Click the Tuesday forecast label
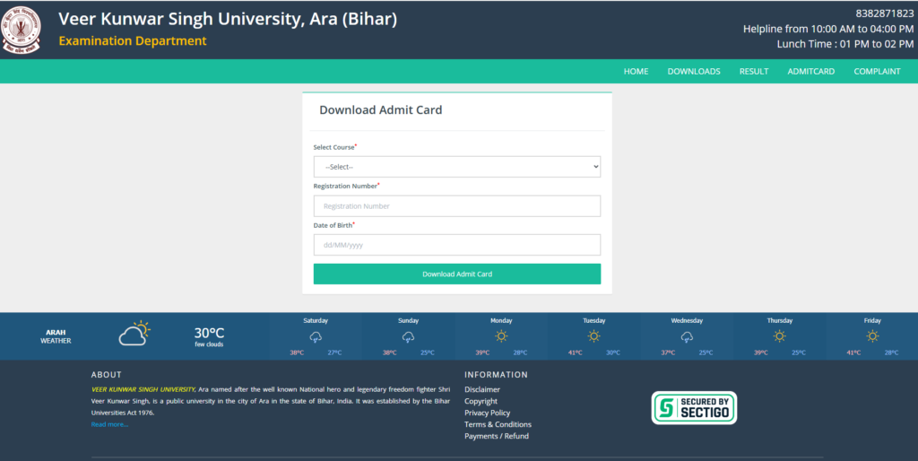 (593, 320)
